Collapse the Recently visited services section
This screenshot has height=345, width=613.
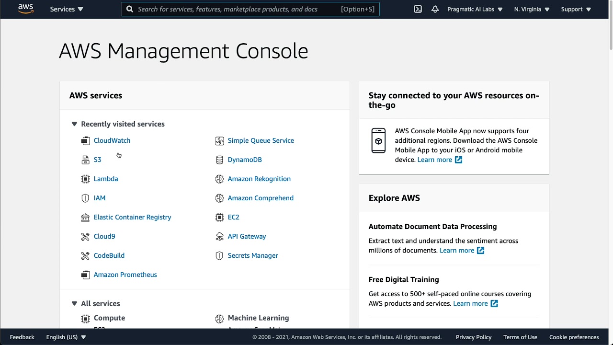74,124
